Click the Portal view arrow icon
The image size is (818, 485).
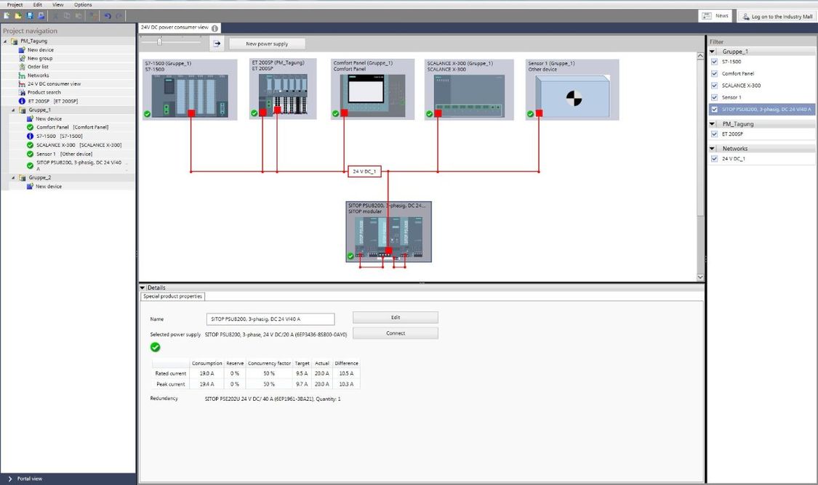[x=10, y=478]
